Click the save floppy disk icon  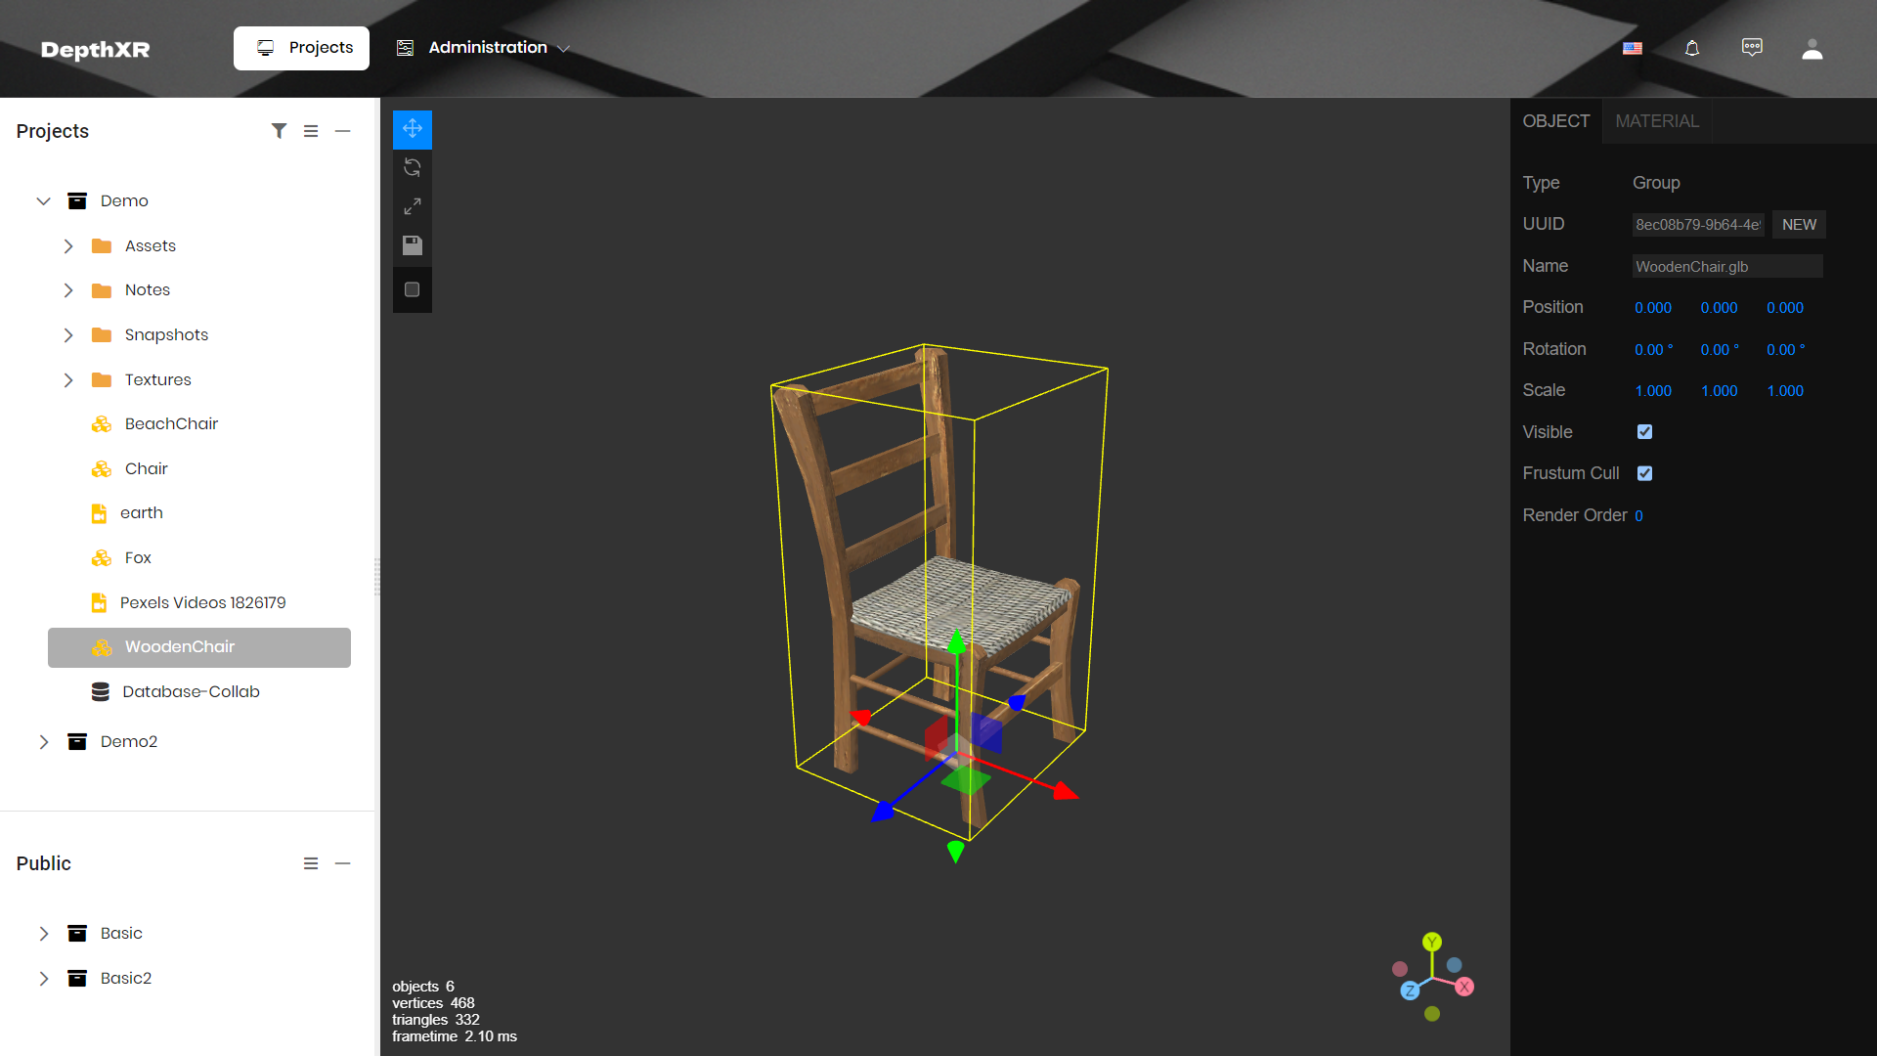coord(413,245)
